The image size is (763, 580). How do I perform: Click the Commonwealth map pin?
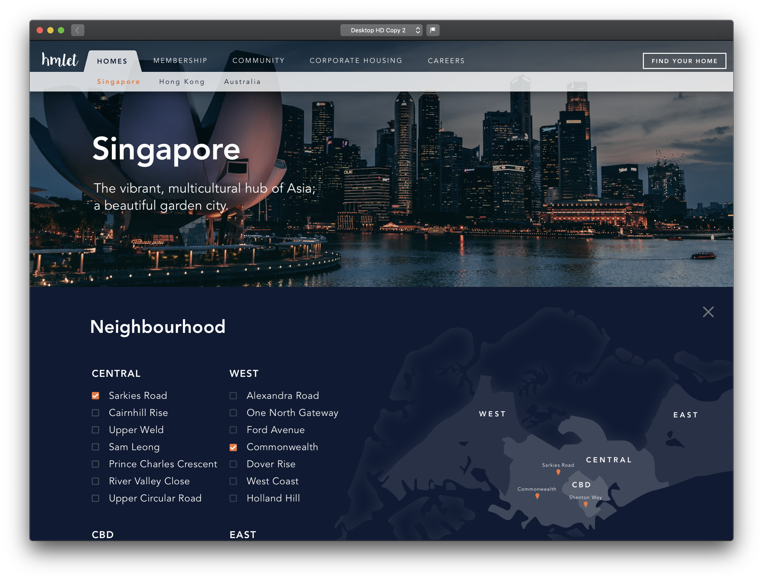pyautogui.click(x=537, y=496)
